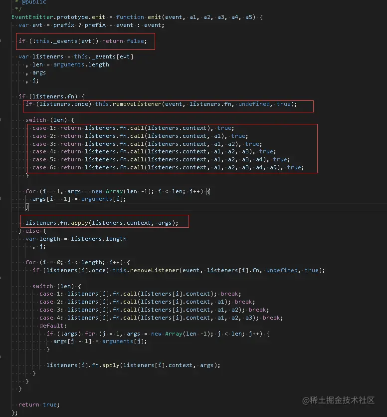Select the line 'var evt = prefix ? prefix + event : event;'
387x417 pixels.
click(91, 25)
